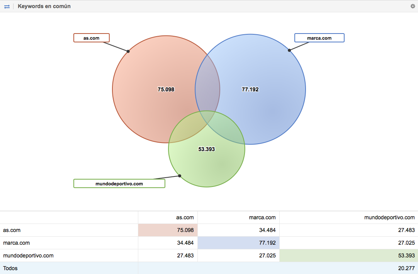Viewport: 418px width, 274px height.
Task: Click the red as.com circle value 75.098
Action: (166, 89)
